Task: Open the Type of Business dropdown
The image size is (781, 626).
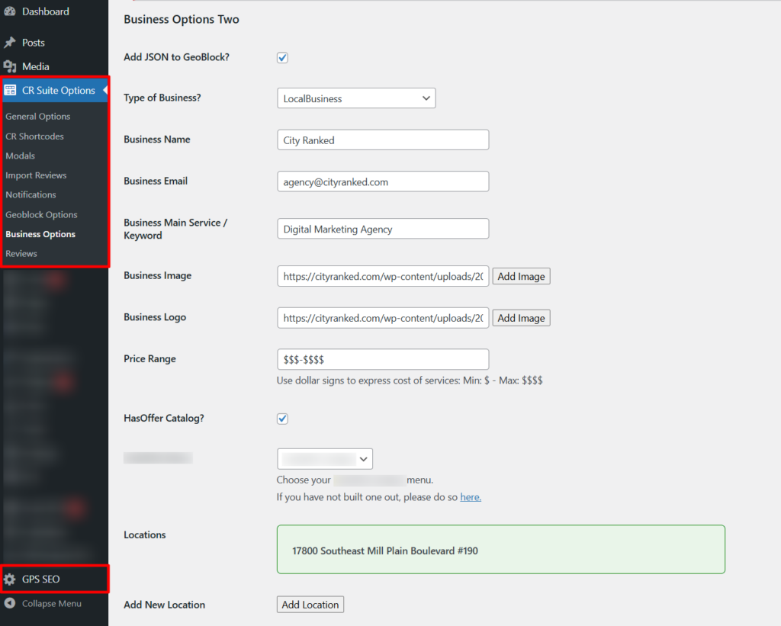Action: tap(356, 98)
